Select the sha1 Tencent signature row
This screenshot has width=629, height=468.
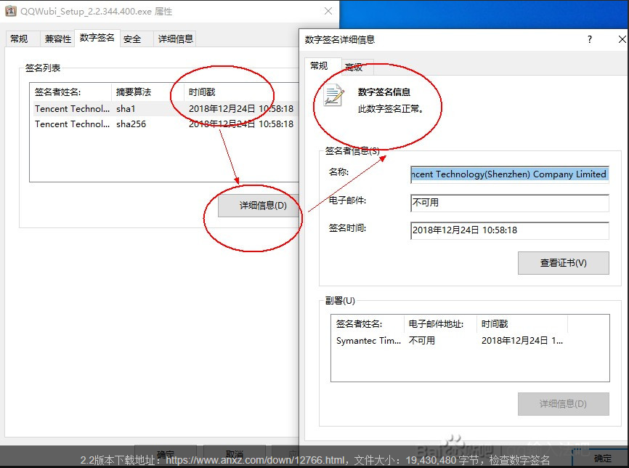pyautogui.click(x=164, y=109)
